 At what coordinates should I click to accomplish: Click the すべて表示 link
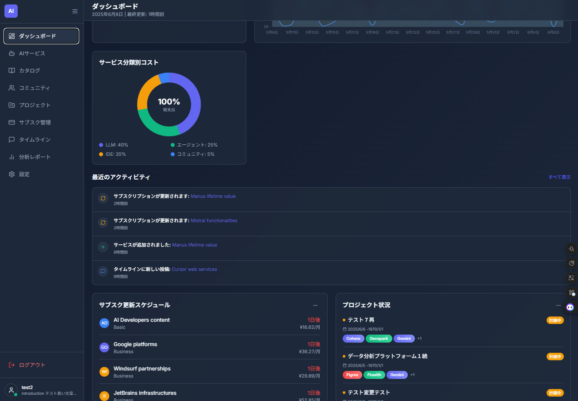tap(559, 177)
